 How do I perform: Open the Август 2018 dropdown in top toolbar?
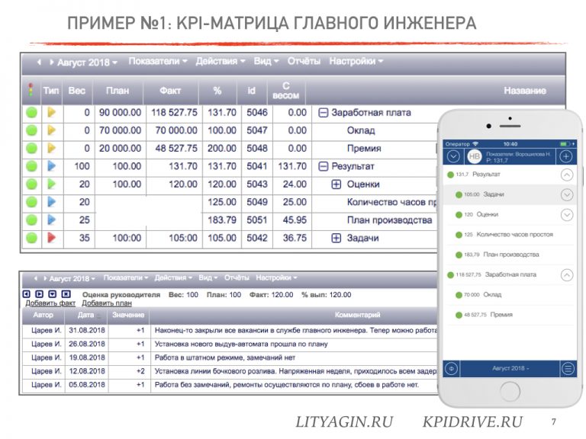pos(88,62)
